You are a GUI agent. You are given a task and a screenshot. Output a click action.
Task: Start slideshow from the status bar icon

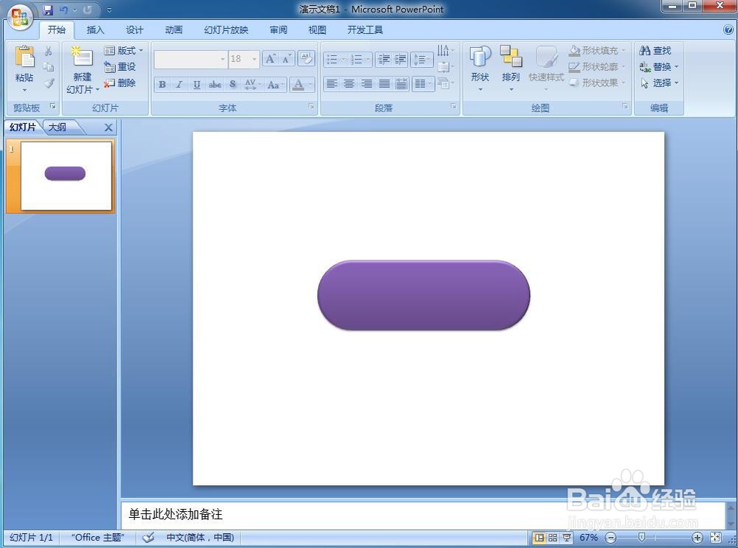(x=566, y=538)
